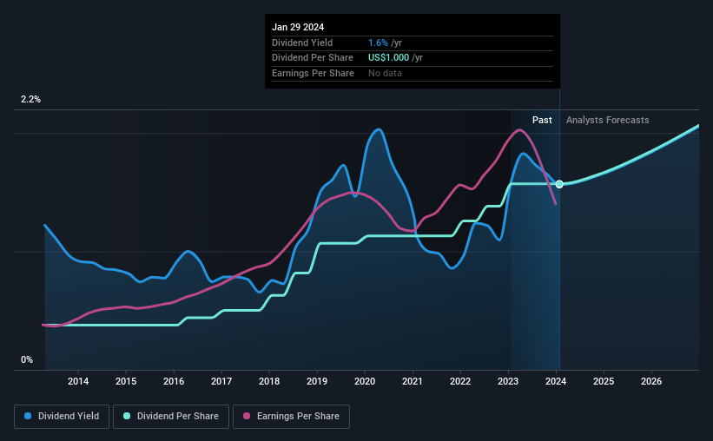713x441 pixels.
Task: Click the 1.6% dividend yield value
Action: click(378, 43)
